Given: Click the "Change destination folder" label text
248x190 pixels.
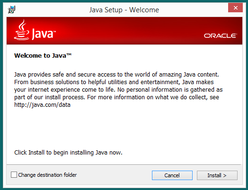Looking at the screenshot, I should click(x=47, y=175).
